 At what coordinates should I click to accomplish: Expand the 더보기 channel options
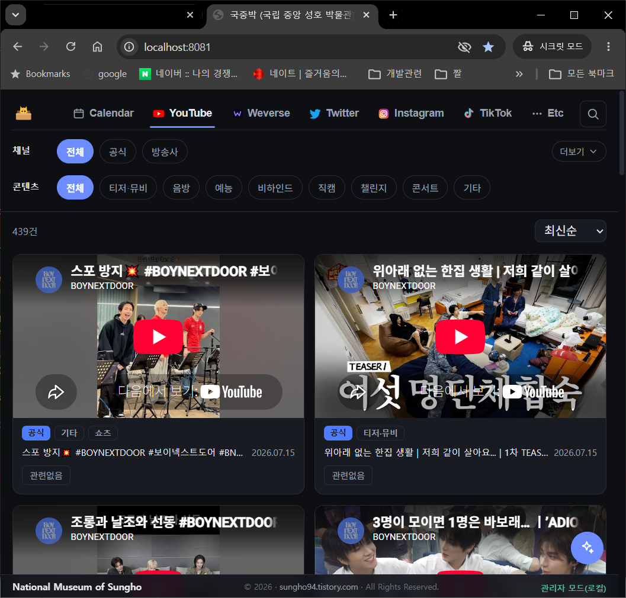click(579, 152)
